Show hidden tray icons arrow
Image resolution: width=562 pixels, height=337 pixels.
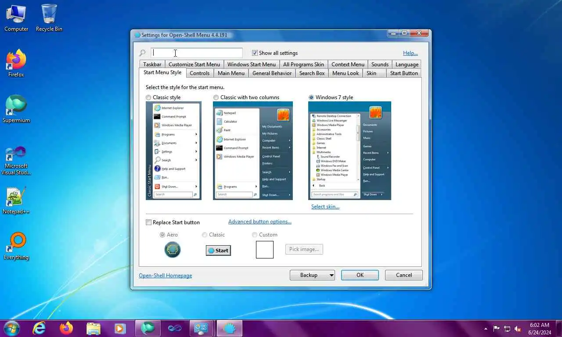click(x=486, y=329)
